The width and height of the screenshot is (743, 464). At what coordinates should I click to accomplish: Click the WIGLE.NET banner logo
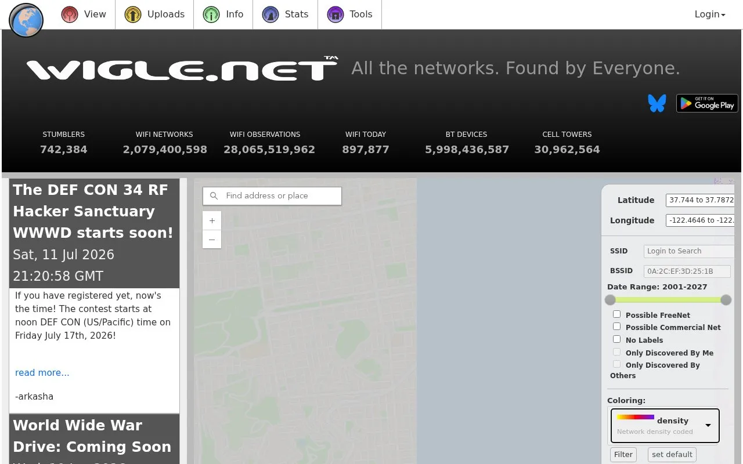tap(182, 68)
